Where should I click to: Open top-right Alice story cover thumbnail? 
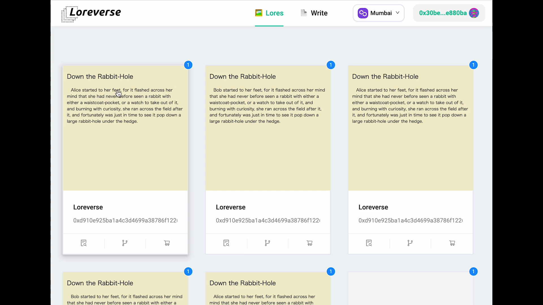[411, 128]
